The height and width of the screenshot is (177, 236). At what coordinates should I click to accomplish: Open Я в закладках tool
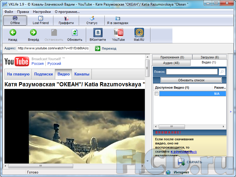(x=117, y=20)
